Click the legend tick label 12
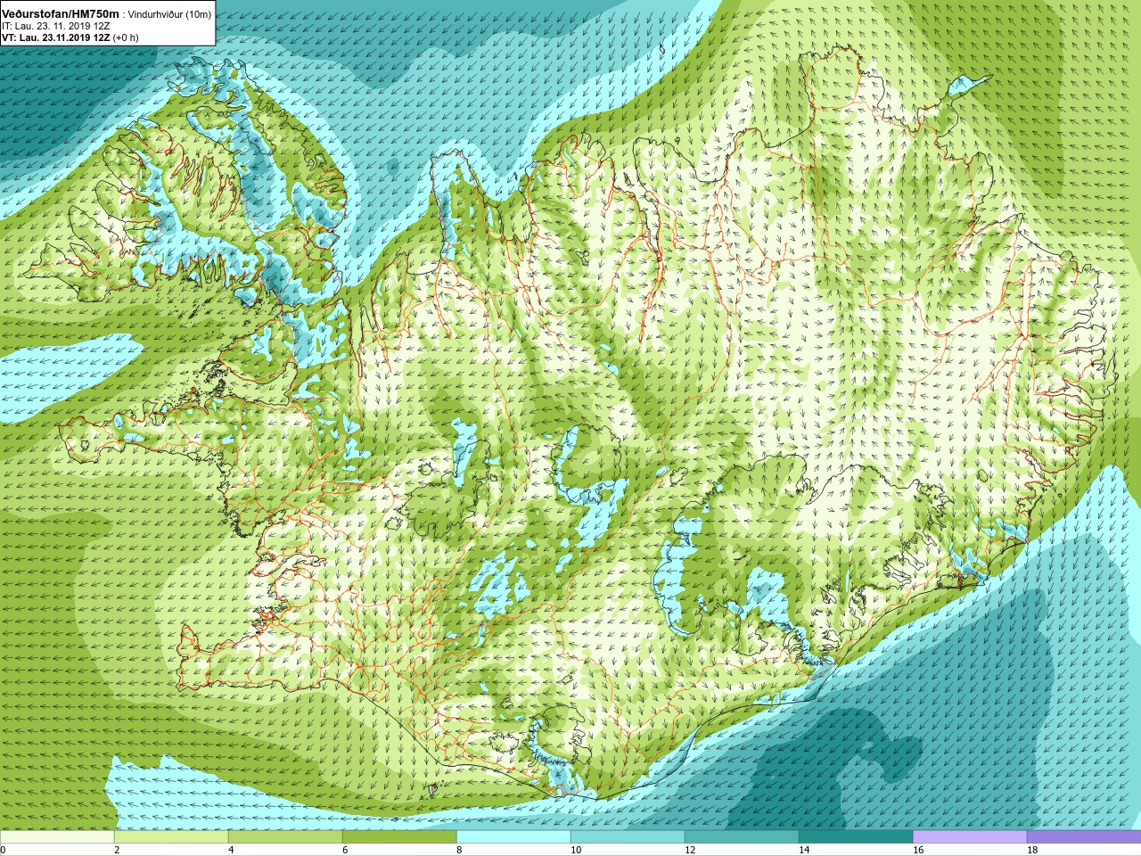 click(x=690, y=850)
